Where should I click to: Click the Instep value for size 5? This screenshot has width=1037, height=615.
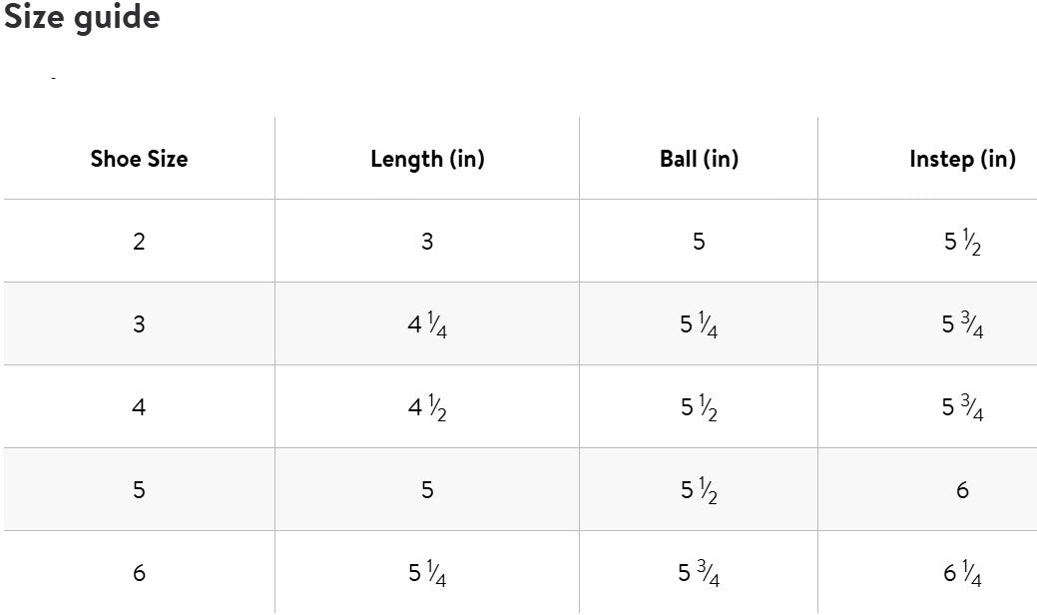pos(962,489)
